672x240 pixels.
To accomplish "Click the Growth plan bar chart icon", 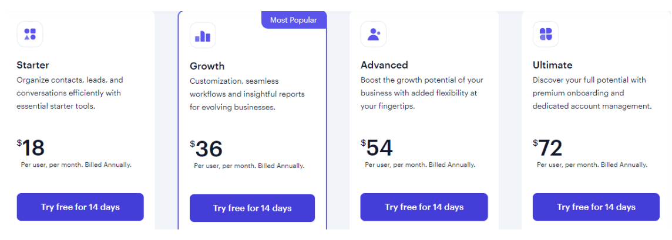I will coord(203,36).
